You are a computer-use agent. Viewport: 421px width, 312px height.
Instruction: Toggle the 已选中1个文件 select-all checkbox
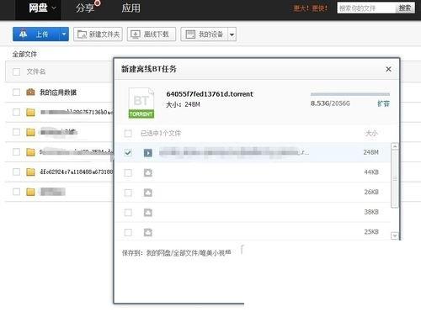coord(128,133)
